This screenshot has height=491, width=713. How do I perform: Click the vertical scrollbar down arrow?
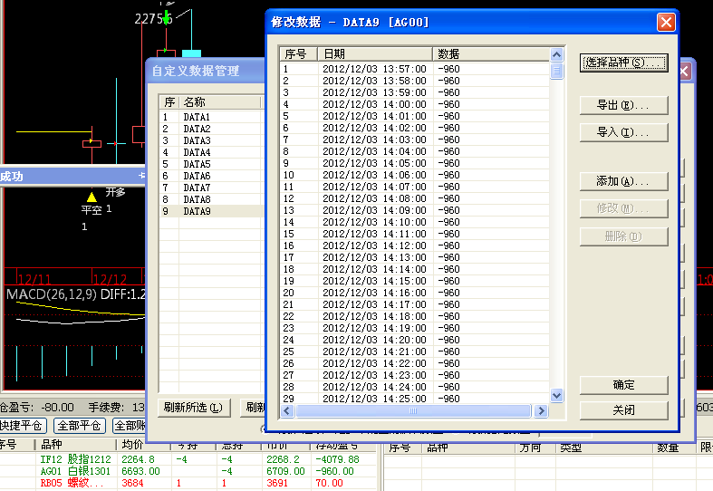tap(556, 395)
